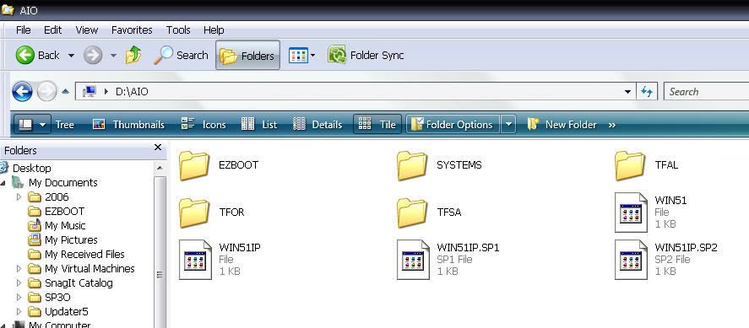Create a New Folder
Screen dimensions: 749x328
point(562,125)
